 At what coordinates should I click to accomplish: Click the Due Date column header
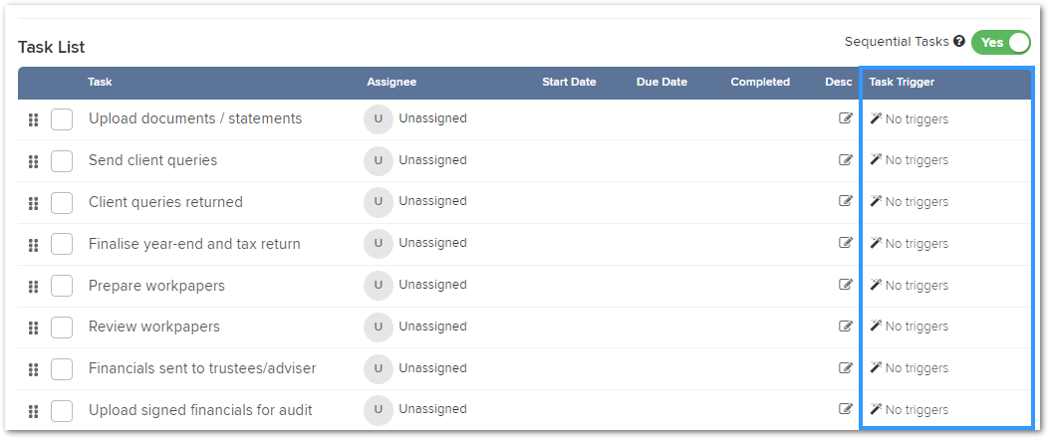(661, 83)
